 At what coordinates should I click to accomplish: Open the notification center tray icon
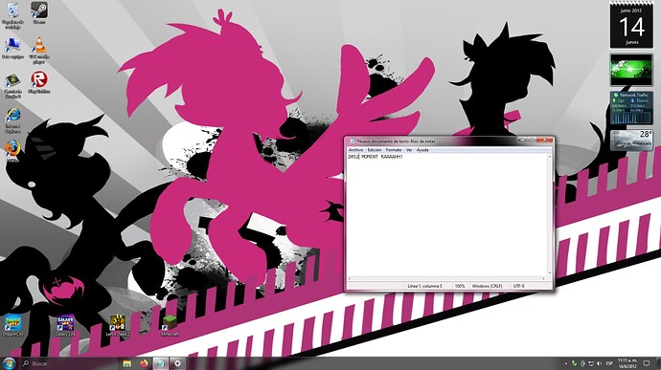click(647, 363)
